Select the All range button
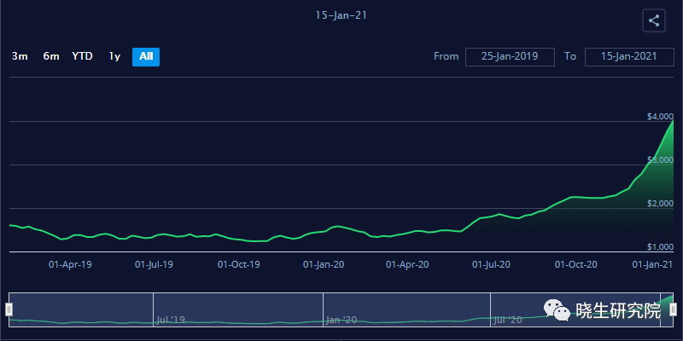The image size is (683, 341). tap(146, 57)
